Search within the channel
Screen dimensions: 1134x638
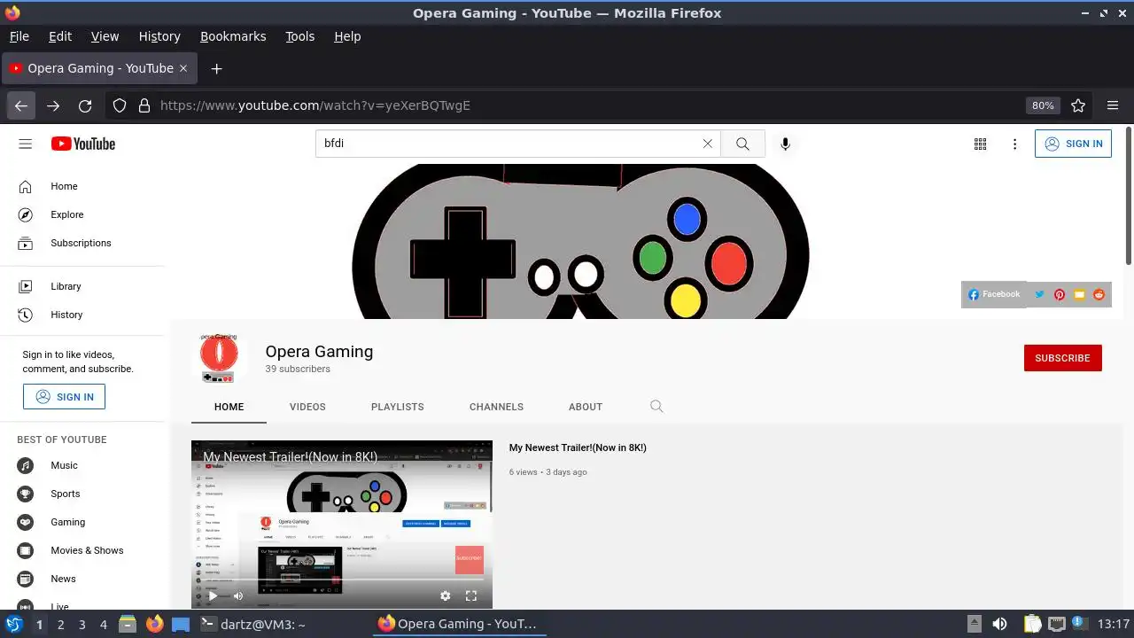point(656,407)
